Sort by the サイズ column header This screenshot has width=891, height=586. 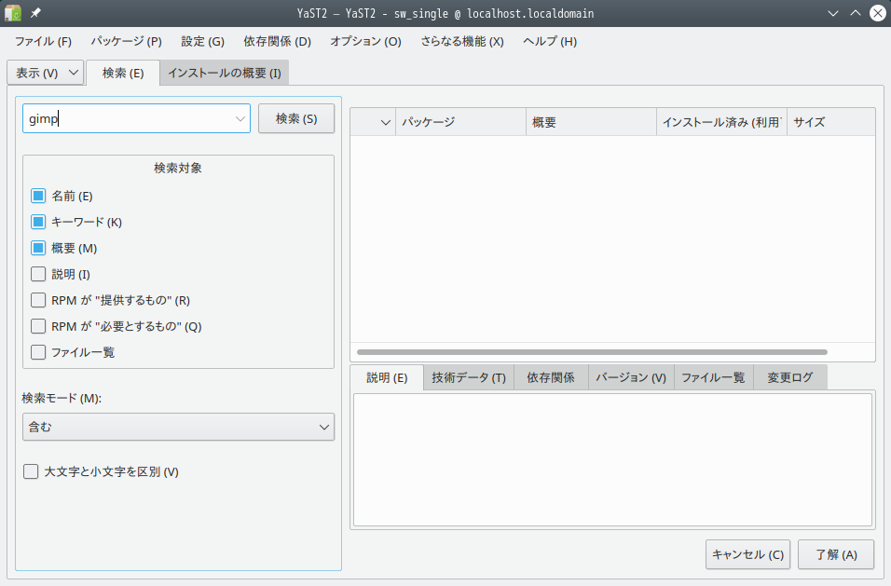point(830,122)
